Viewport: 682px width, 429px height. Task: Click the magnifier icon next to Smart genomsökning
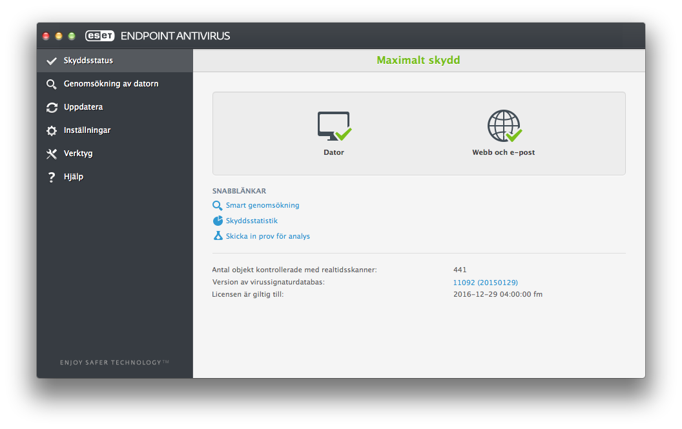218,205
